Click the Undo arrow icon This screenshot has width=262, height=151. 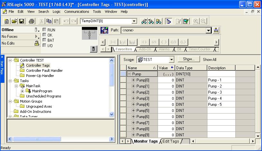[66, 21]
